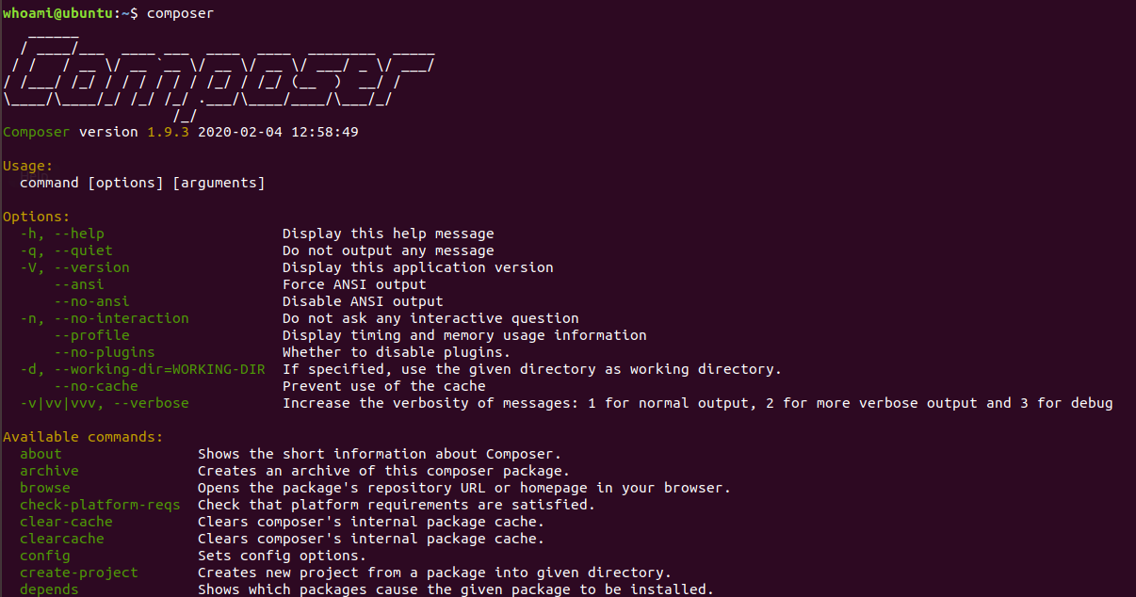Click the "create-project" command
This screenshot has height=597, width=1136.
click(78, 573)
